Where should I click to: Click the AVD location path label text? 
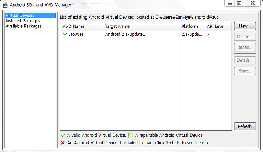pyautogui.click(x=139, y=17)
